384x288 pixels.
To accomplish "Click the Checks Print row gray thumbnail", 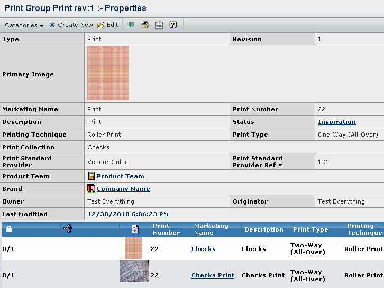I will click(x=134, y=271).
